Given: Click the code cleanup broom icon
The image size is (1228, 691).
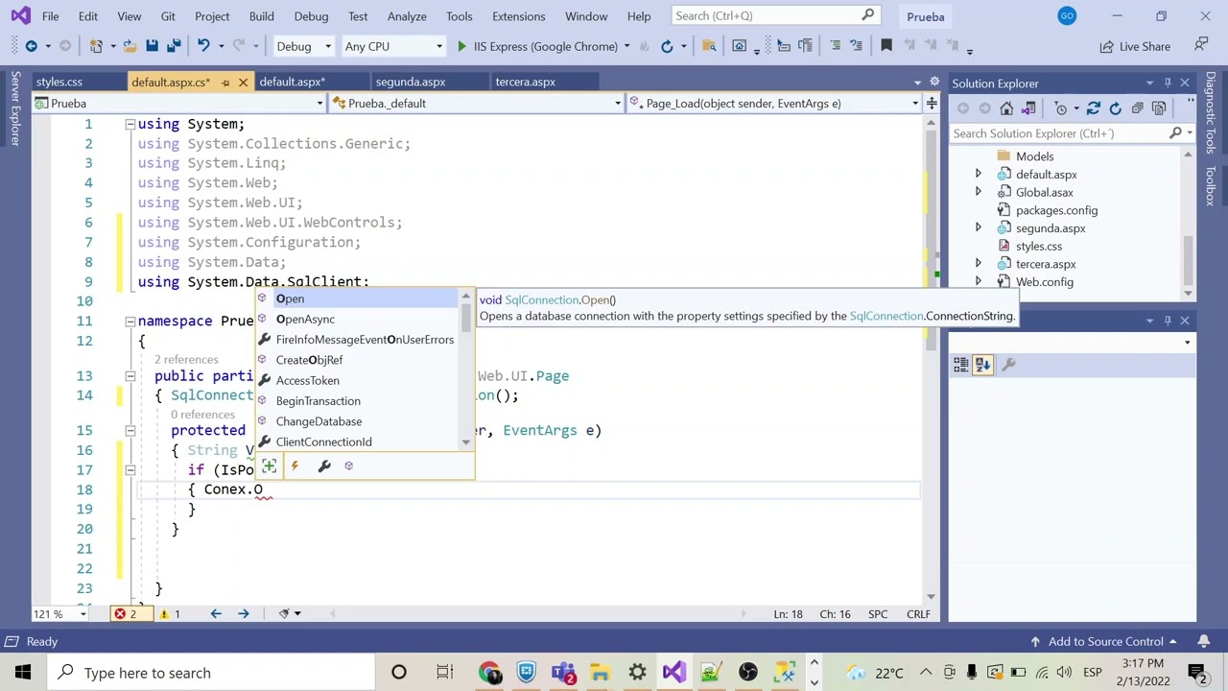Looking at the screenshot, I should 284,614.
